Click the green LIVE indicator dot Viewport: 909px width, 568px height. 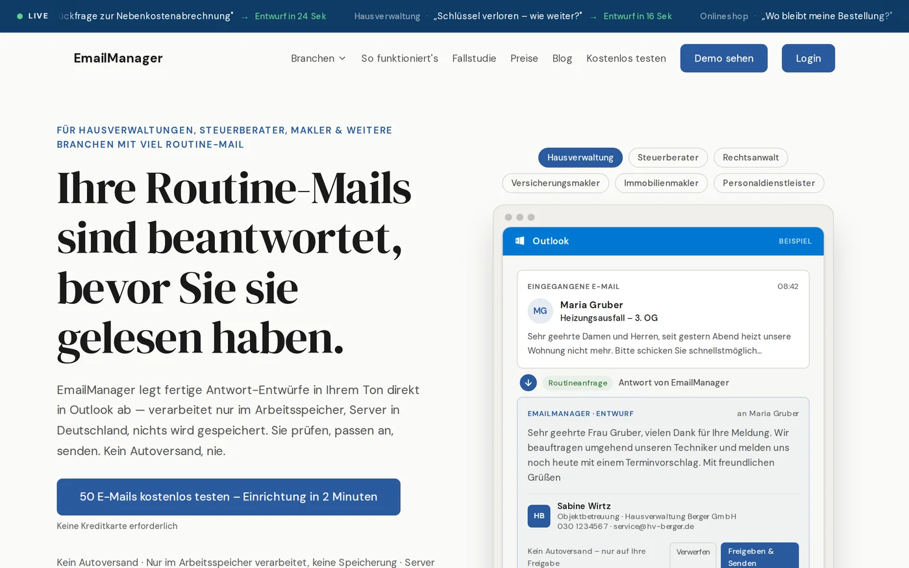pyautogui.click(x=20, y=16)
